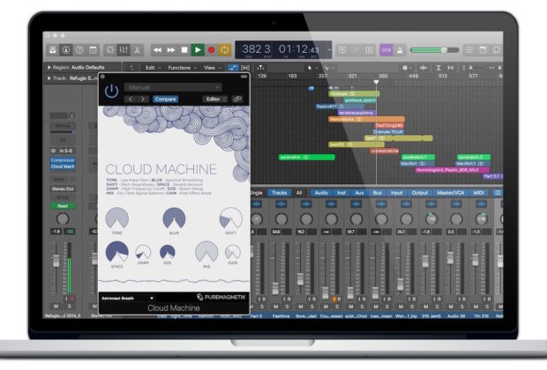This screenshot has height=370, width=547.
Task: Open Smart Controls dial icon
Action: click(110, 50)
